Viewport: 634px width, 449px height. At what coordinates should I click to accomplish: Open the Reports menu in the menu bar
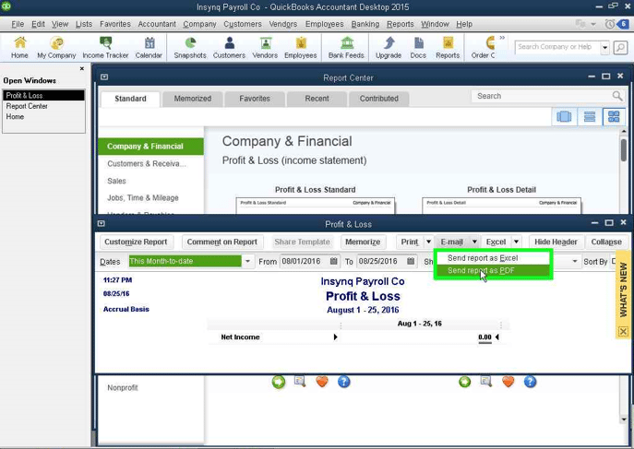click(x=400, y=24)
